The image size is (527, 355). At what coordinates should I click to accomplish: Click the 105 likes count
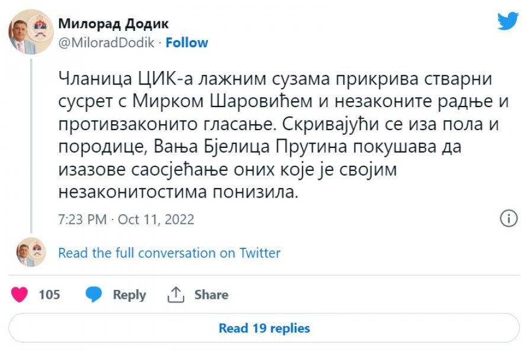(50, 295)
